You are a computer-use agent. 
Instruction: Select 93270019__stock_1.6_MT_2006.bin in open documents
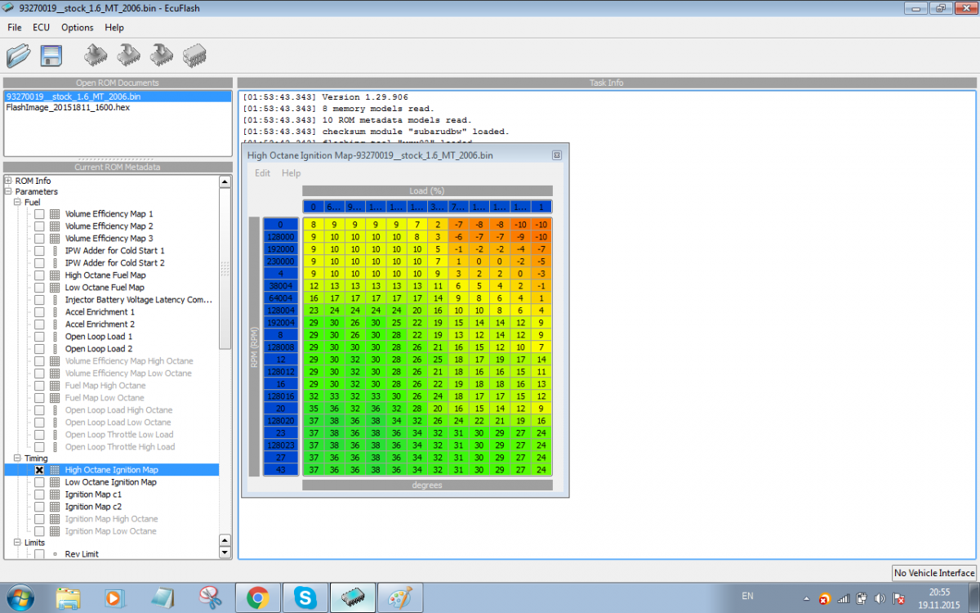coord(118,96)
